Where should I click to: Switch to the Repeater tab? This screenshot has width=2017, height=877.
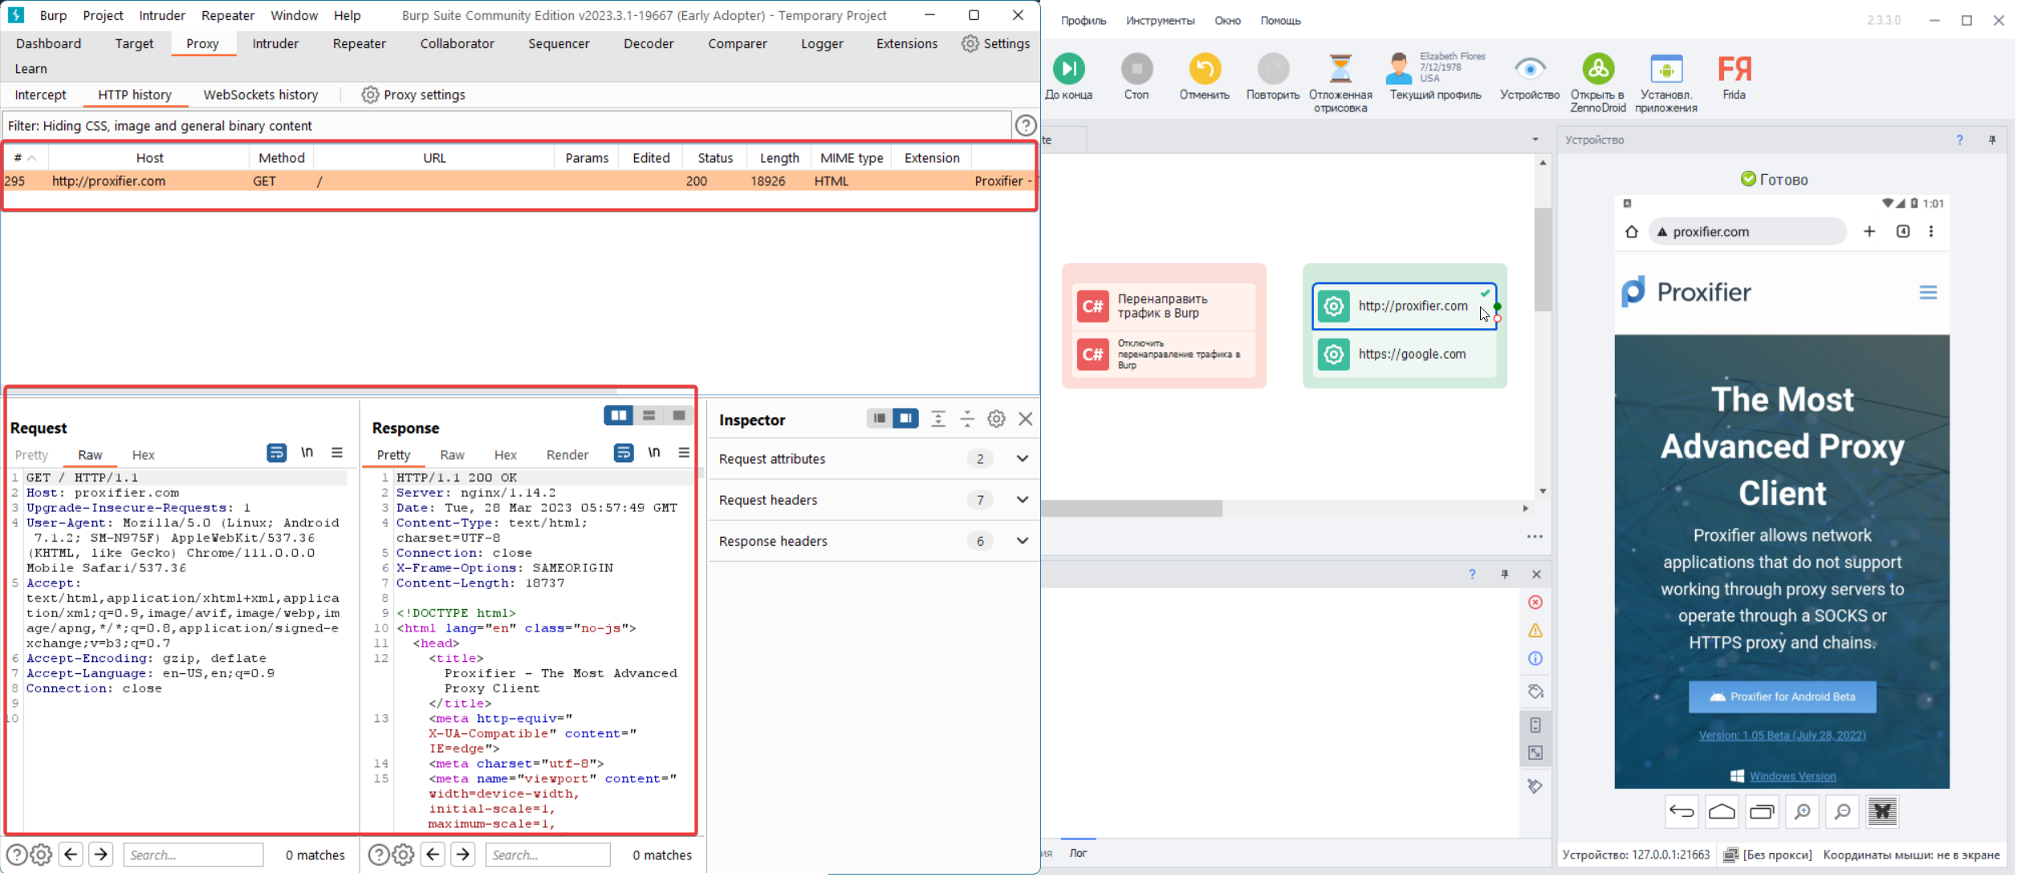point(359,44)
